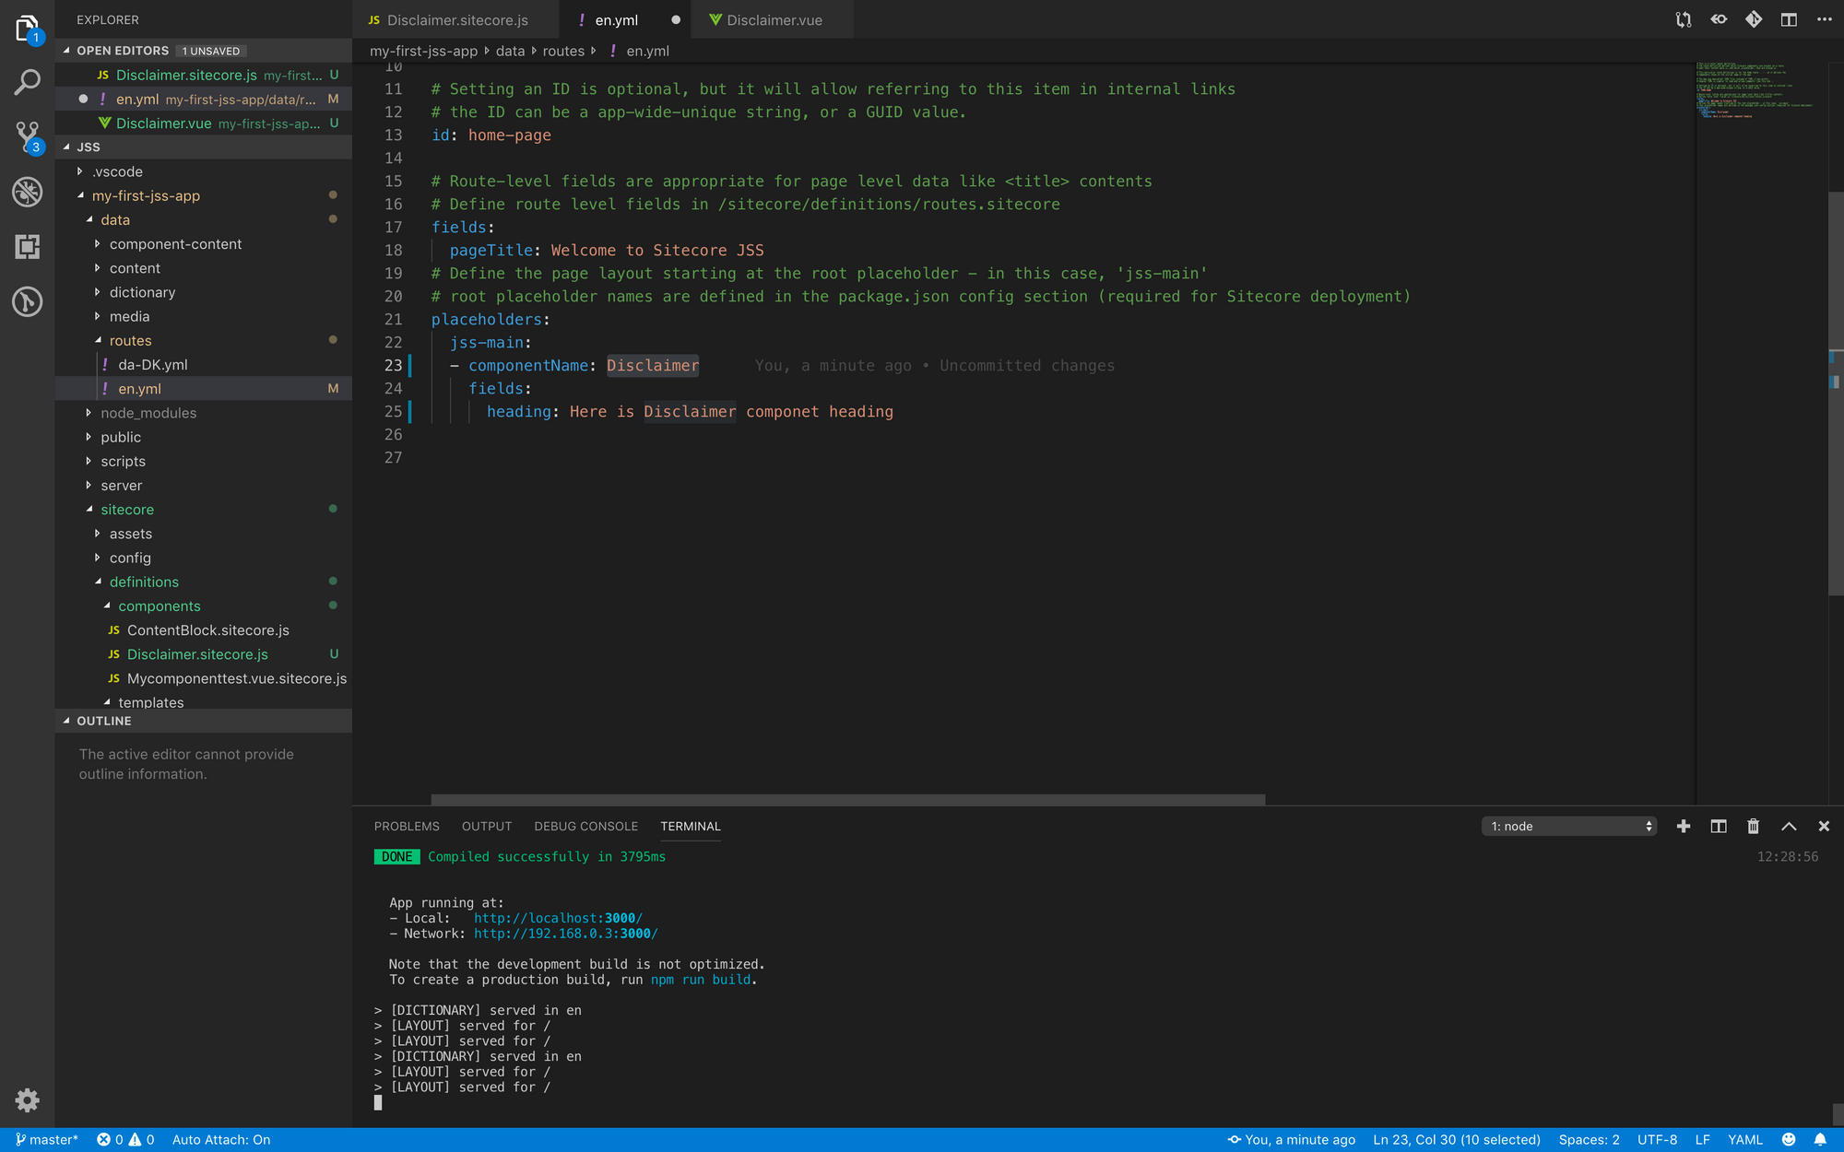
Task: Open the Manage settings gear
Action: pyautogui.click(x=27, y=1099)
